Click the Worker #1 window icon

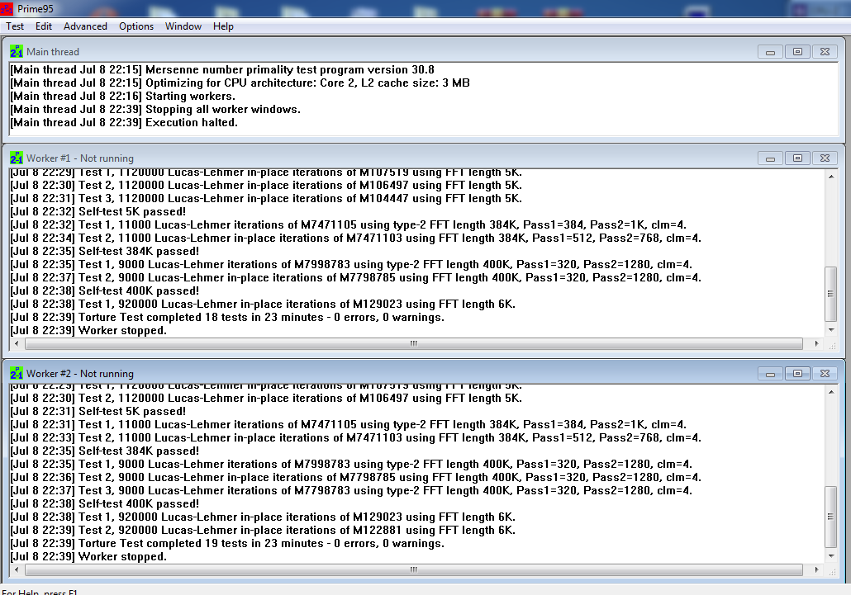coord(17,158)
